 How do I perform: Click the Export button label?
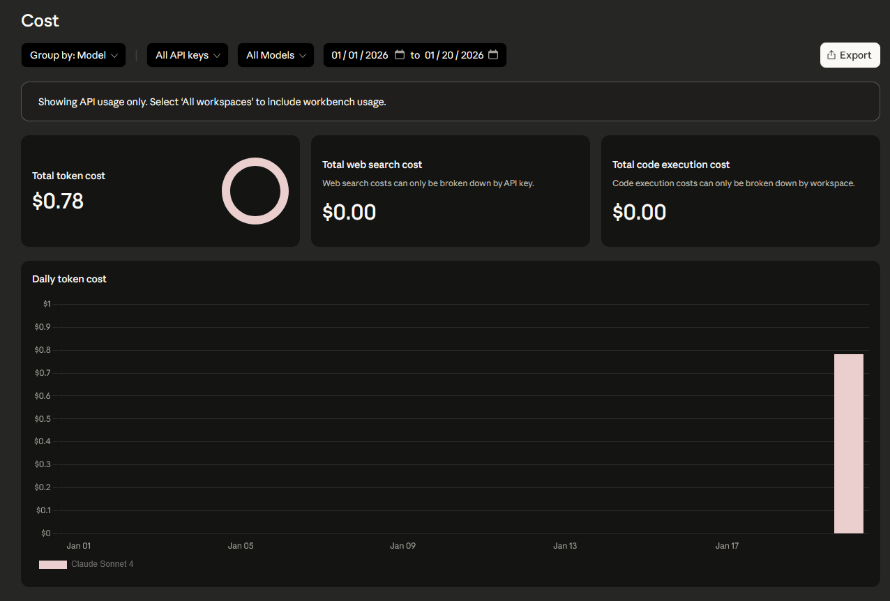click(x=855, y=55)
